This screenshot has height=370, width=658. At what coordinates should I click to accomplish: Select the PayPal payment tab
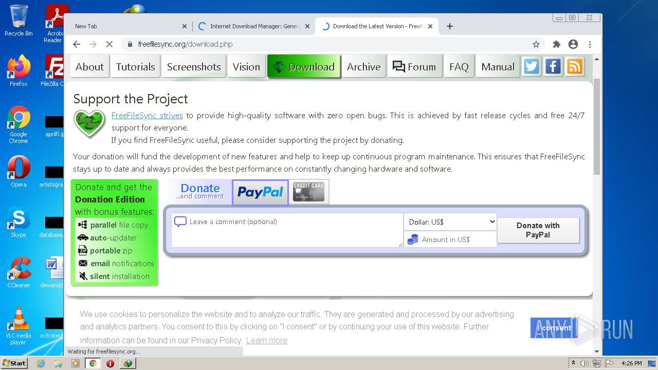click(260, 192)
